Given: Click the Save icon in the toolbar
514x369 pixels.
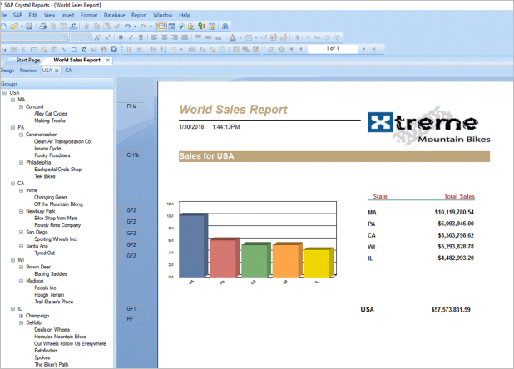Looking at the screenshot, I should point(30,26).
